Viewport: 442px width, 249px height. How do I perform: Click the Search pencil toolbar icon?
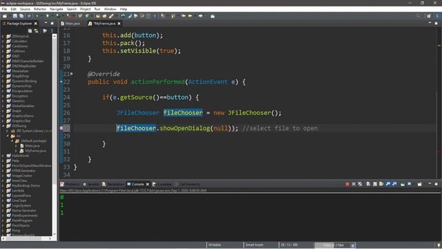tap(111, 16)
